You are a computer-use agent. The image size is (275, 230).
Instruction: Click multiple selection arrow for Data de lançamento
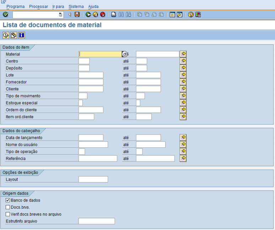click(x=183, y=137)
